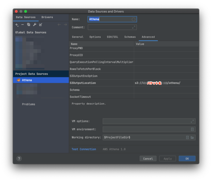Go back with left arrow icon
The width and height of the screenshot is (212, 181).
click(x=59, y=24)
